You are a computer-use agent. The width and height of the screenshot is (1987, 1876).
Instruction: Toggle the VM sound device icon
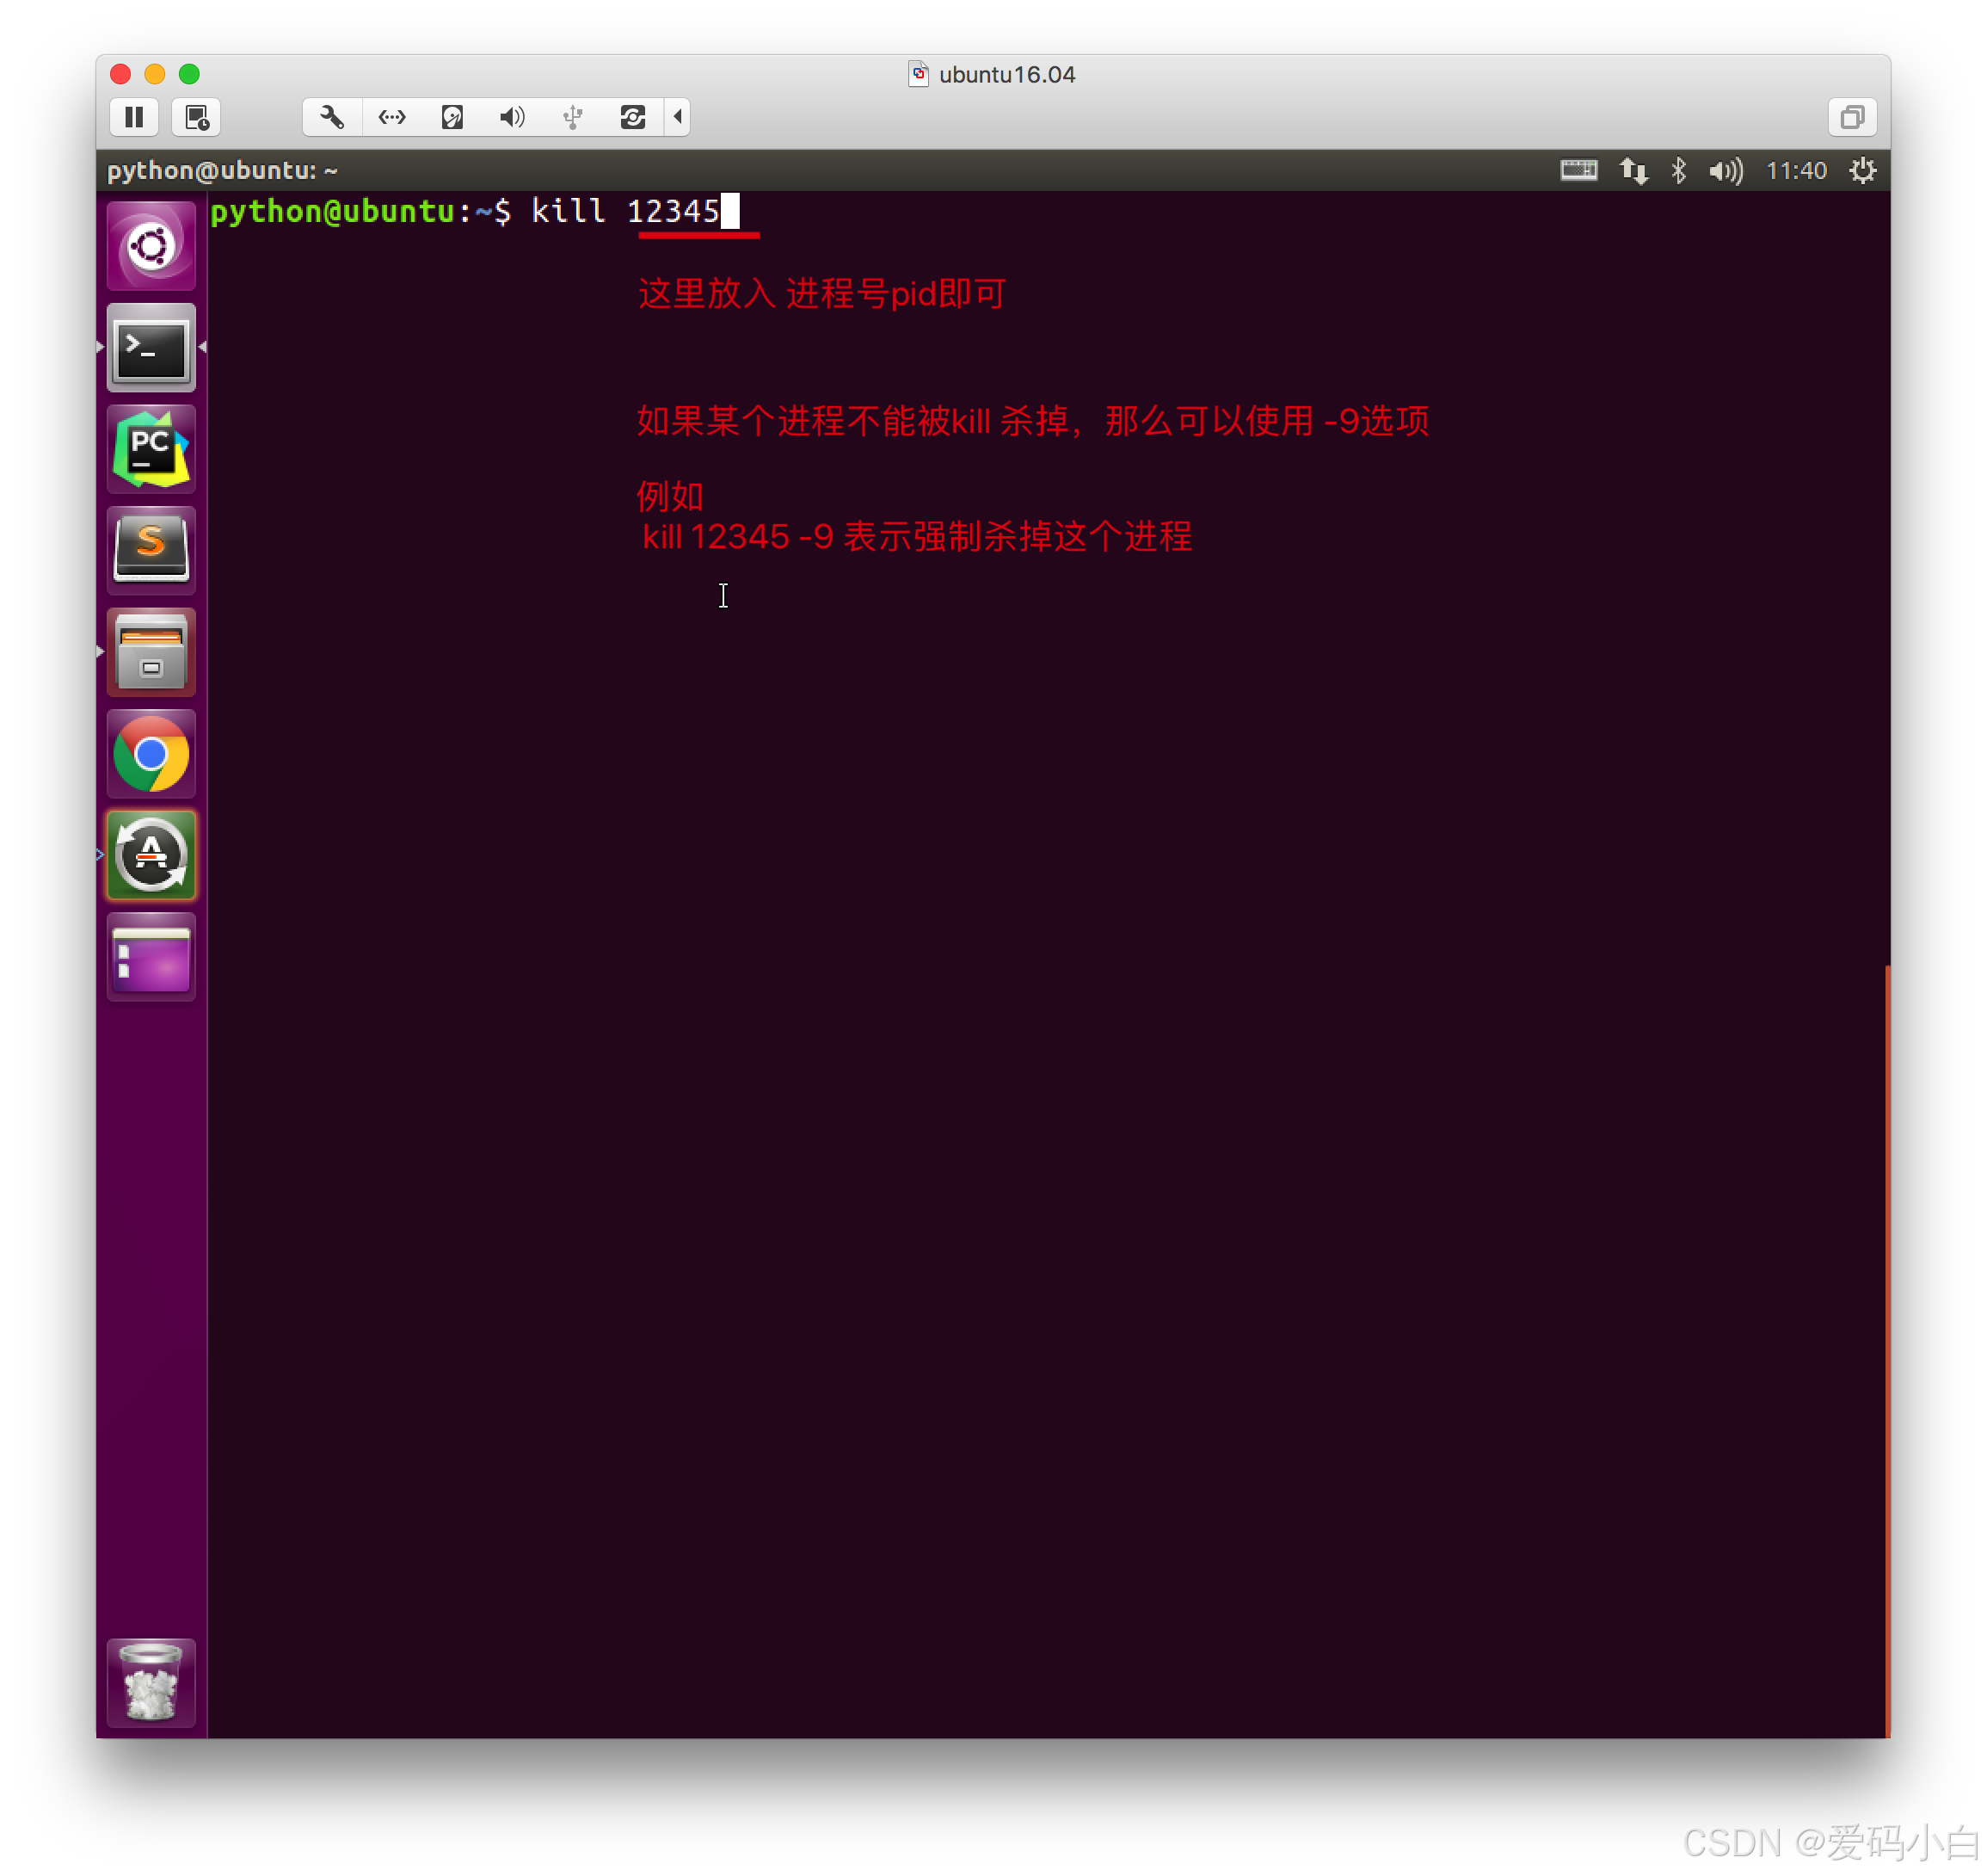tap(512, 117)
